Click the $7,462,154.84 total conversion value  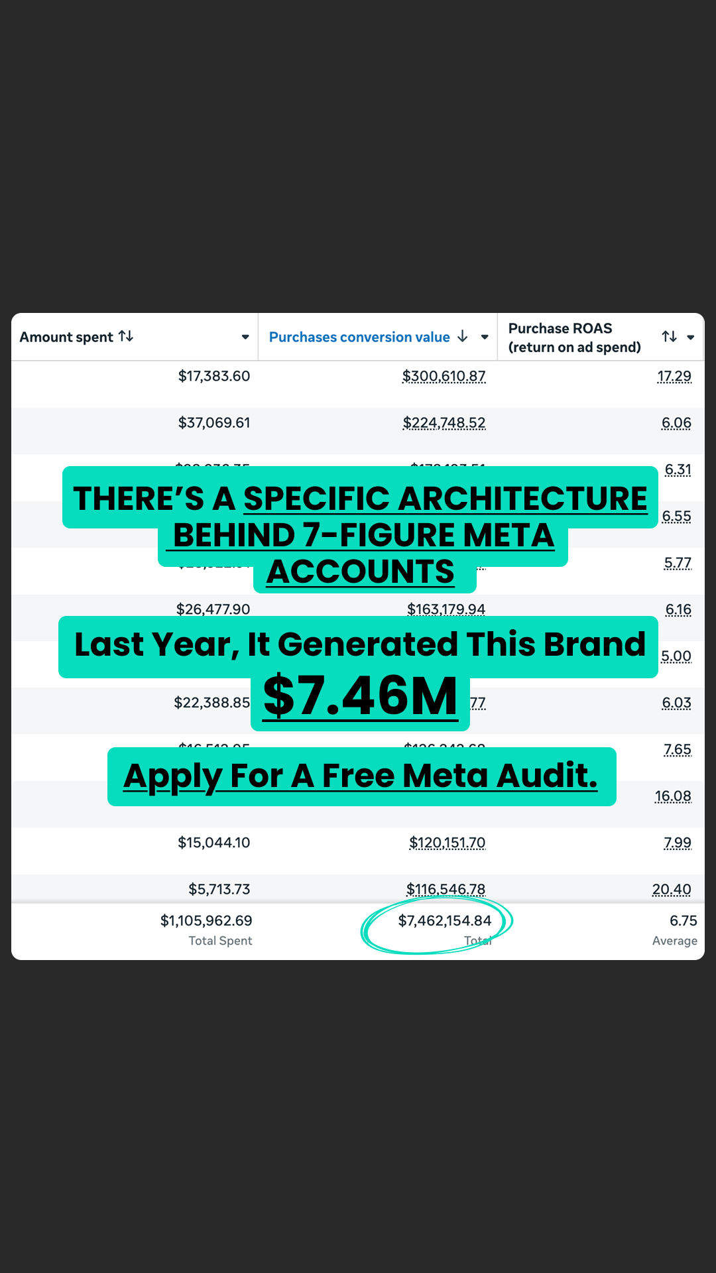tap(445, 920)
